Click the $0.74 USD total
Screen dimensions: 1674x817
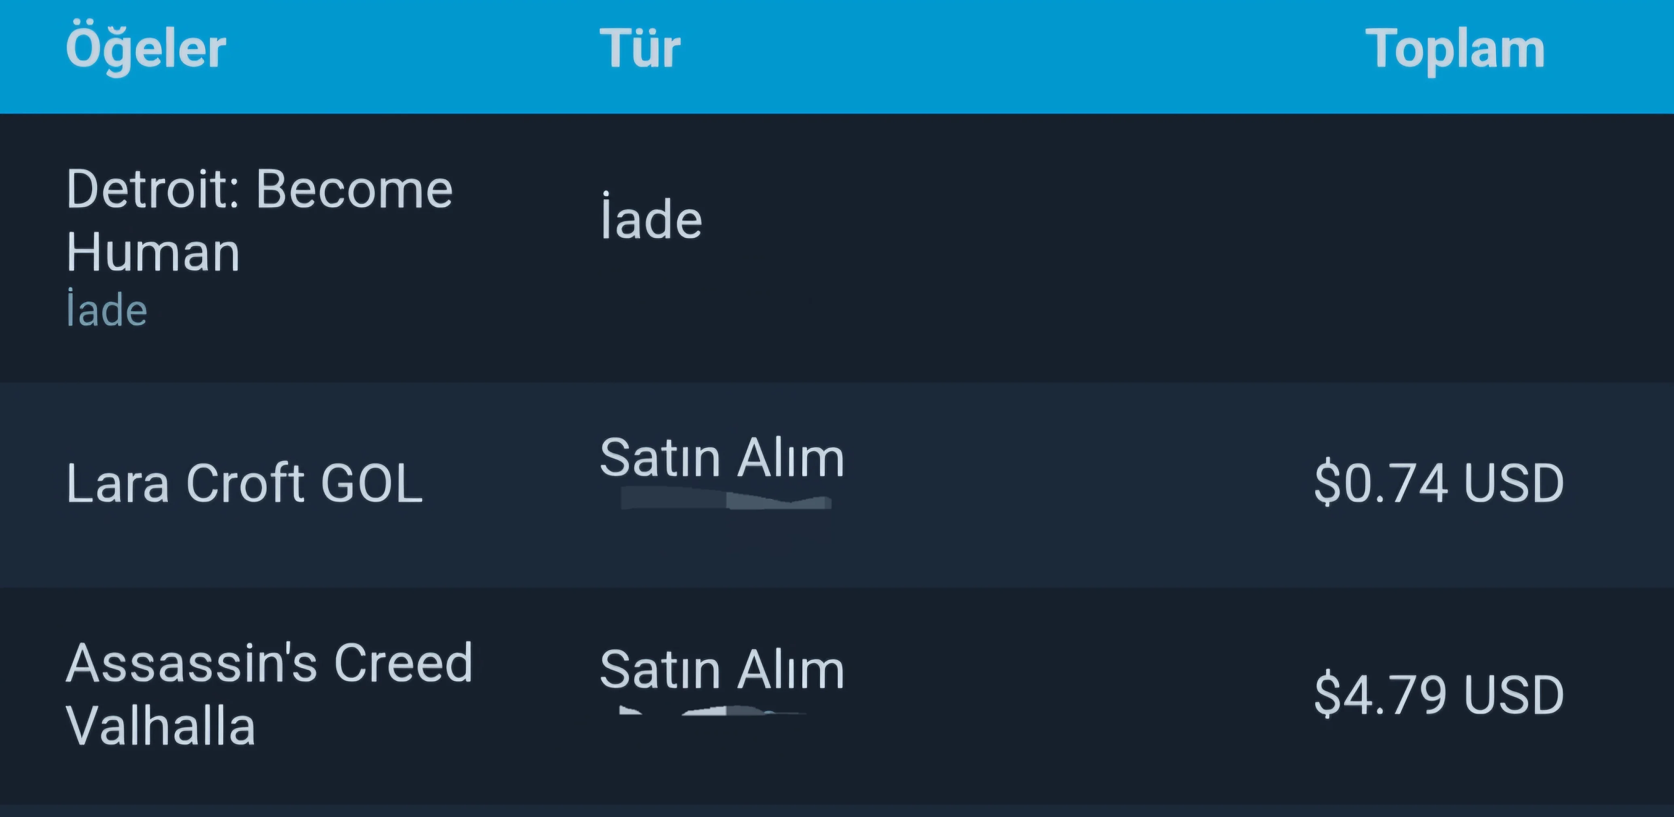[1438, 484]
